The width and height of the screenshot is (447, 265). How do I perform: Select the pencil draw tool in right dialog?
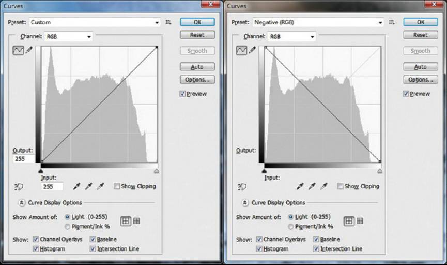pyautogui.click(x=252, y=50)
